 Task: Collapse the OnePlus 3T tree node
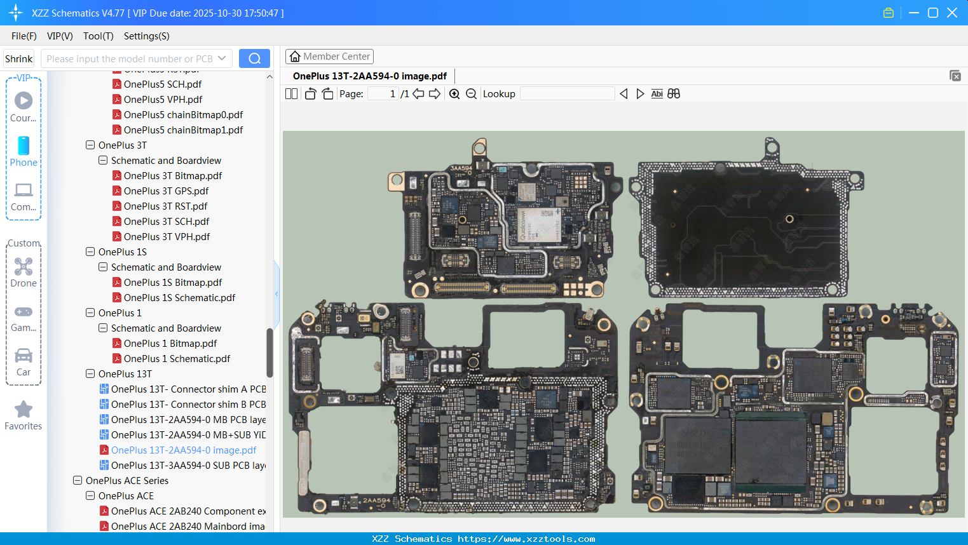[x=90, y=145]
